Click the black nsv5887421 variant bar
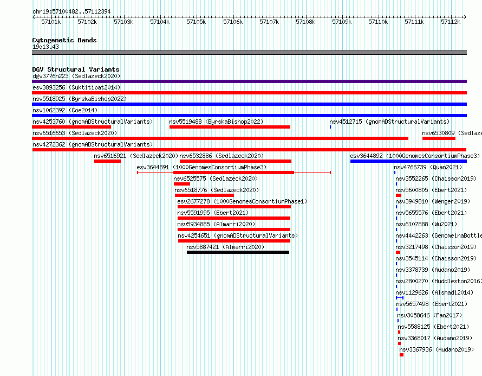The height and width of the screenshot is (376, 482). [238, 252]
